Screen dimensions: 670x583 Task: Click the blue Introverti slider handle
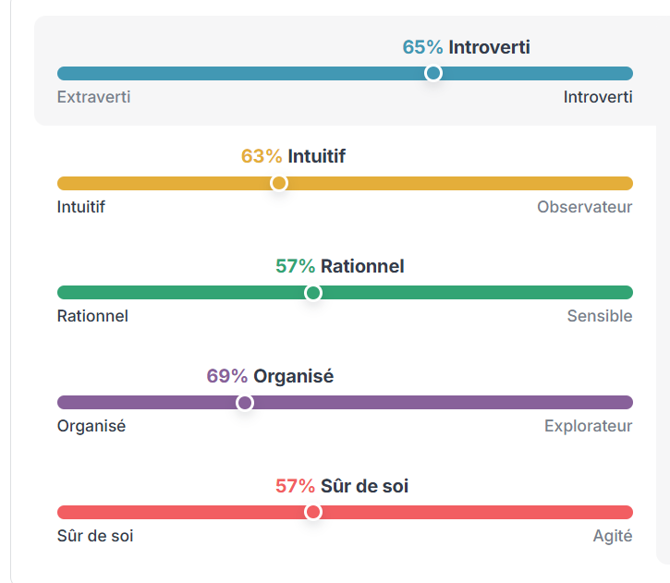click(x=432, y=74)
